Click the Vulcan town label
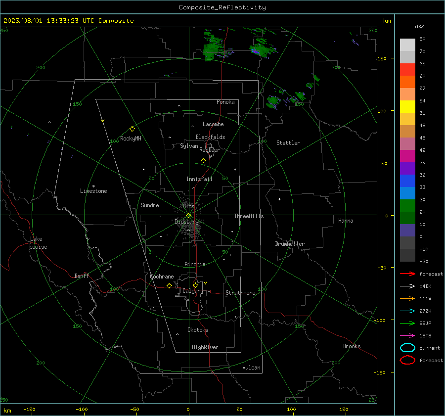445x416 pixels. [x=251, y=368]
